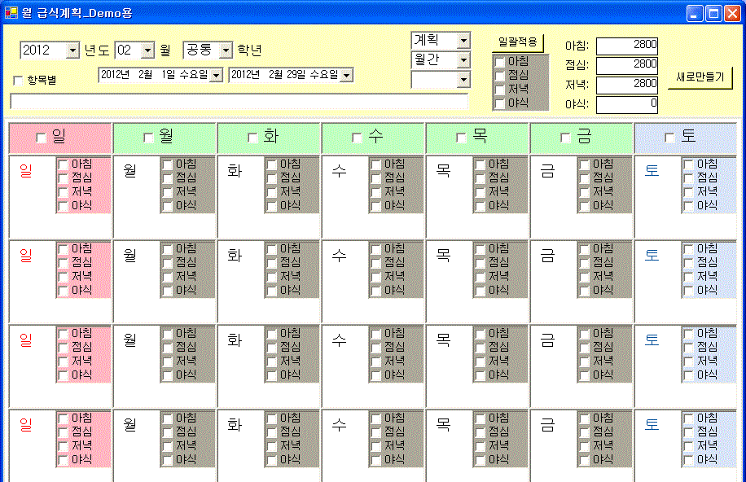
Task: Click the 저녁 price field
Action: click(627, 85)
